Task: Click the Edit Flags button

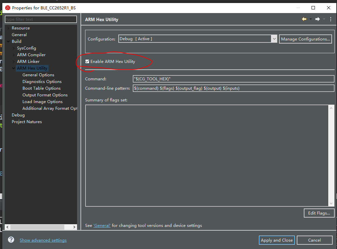Action: (319, 213)
